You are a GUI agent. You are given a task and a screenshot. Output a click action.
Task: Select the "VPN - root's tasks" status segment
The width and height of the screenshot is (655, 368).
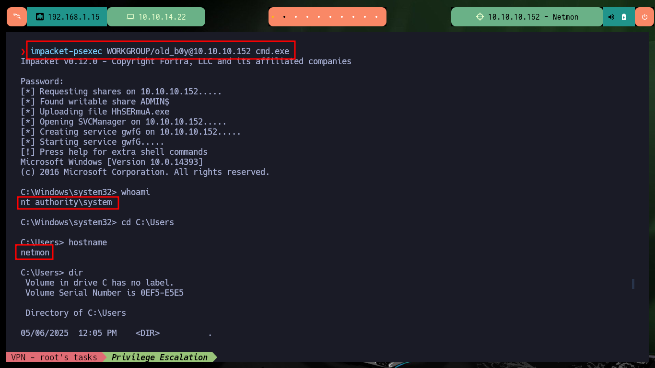tap(54, 357)
